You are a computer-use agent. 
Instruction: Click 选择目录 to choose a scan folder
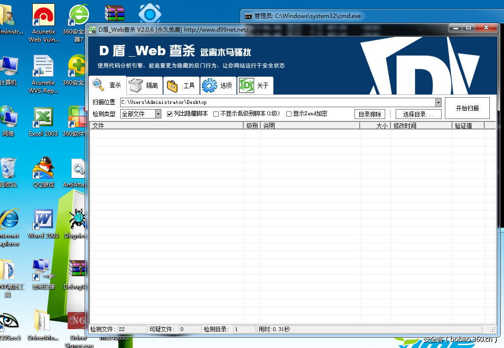pyautogui.click(x=418, y=113)
